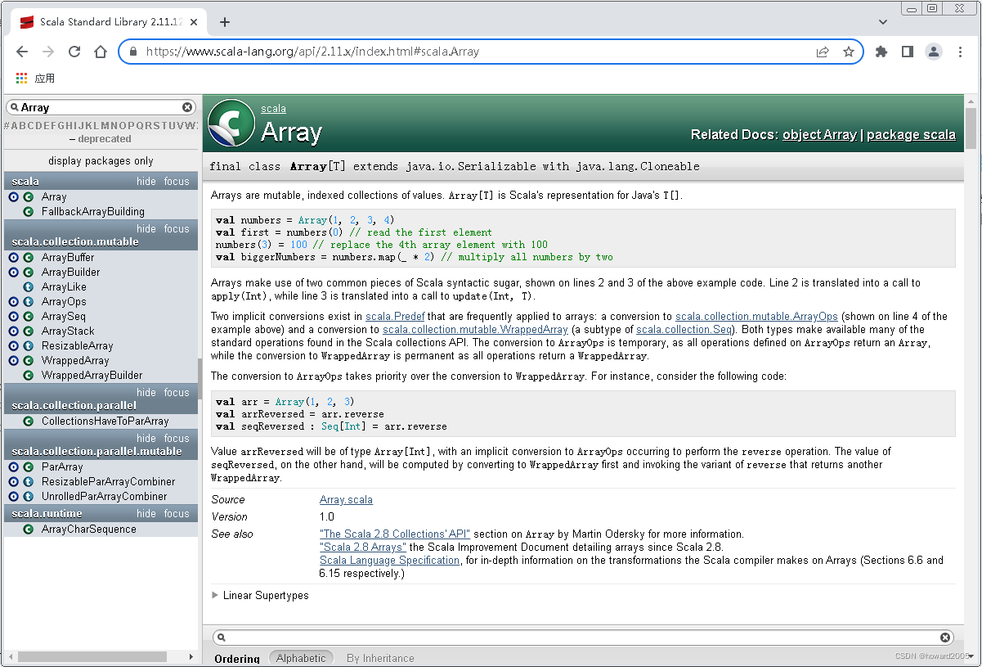Open a new browser tab
Screen dimensions: 982x667
coord(225,22)
